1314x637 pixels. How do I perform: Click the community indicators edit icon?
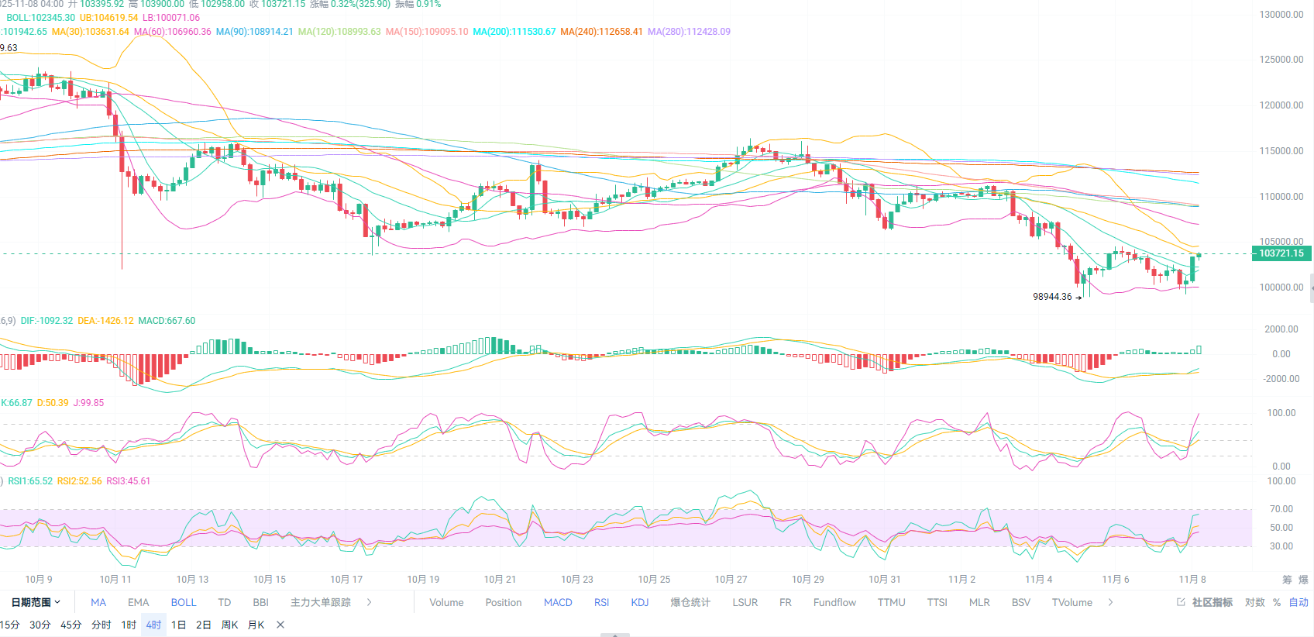click(x=1181, y=602)
